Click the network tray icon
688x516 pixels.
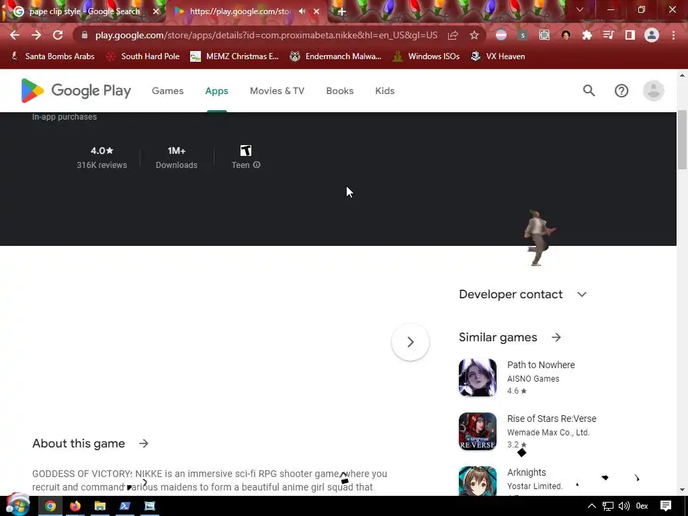click(x=607, y=507)
